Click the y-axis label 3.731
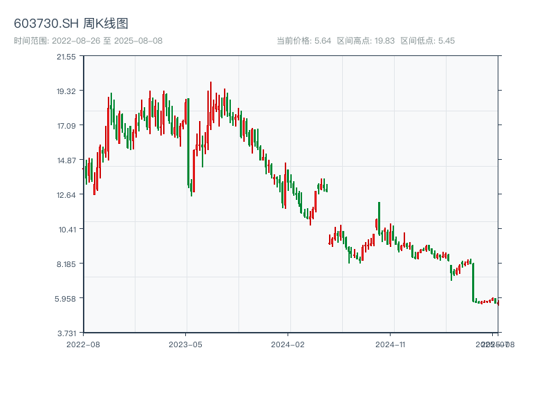Screen dimensions: 553x415 66,333
